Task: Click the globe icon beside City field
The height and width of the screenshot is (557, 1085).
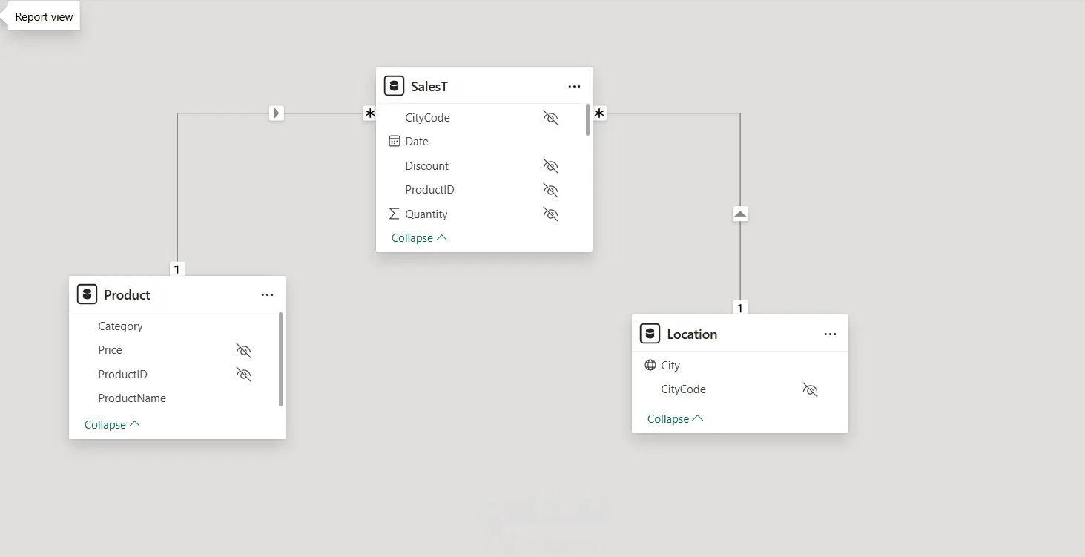Action: click(x=650, y=365)
